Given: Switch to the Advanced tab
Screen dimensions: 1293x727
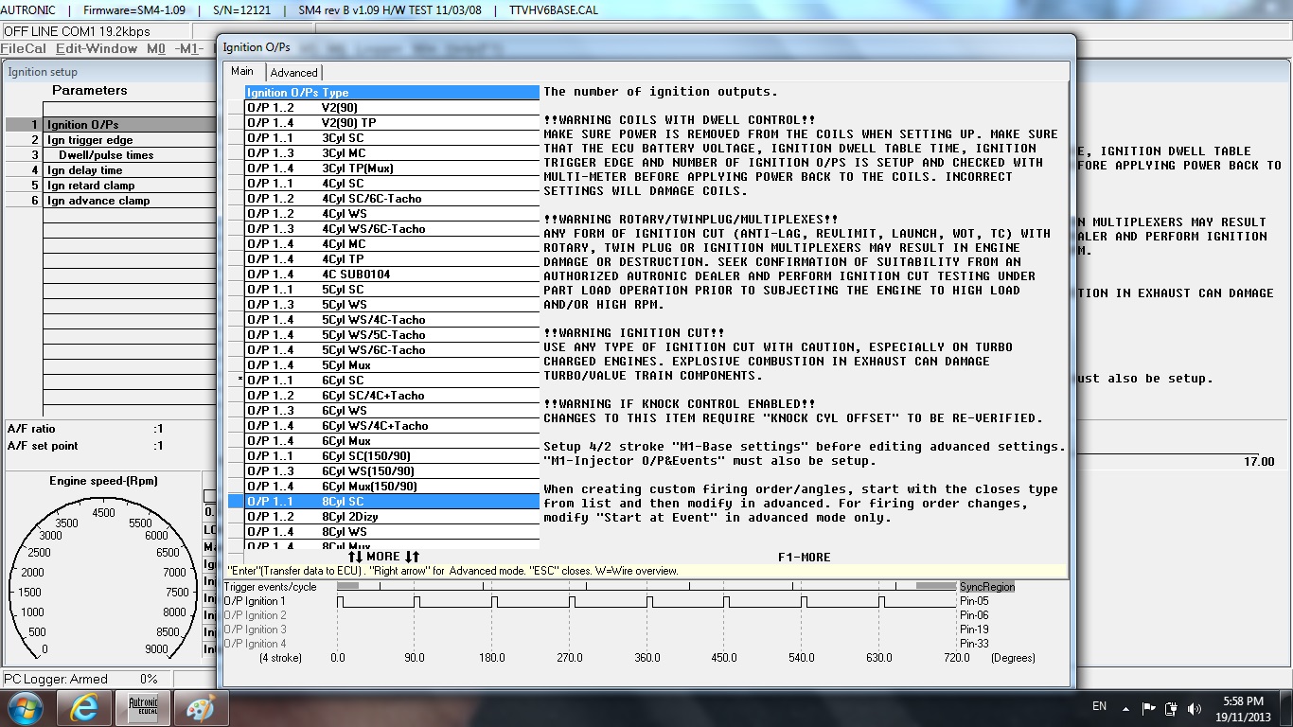Looking at the screenshot, I should pyautogui.click(x=293, y=72).
